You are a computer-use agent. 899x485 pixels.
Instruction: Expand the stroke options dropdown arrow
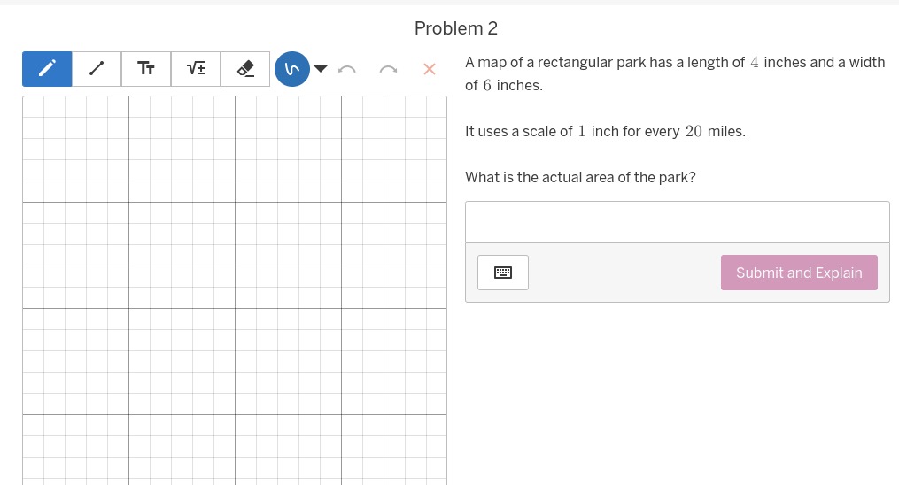[321, 68]
